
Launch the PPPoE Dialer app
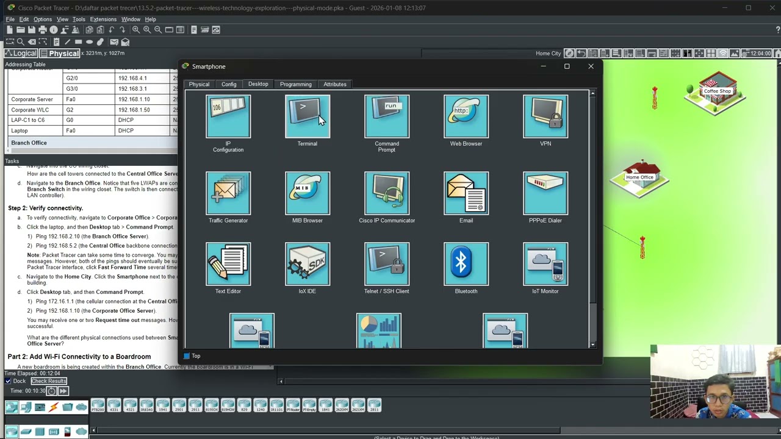[x=545, y=193]
